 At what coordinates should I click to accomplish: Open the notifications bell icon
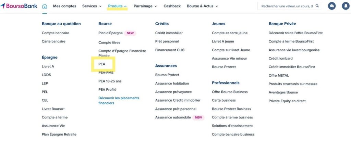tap(346, 6)
